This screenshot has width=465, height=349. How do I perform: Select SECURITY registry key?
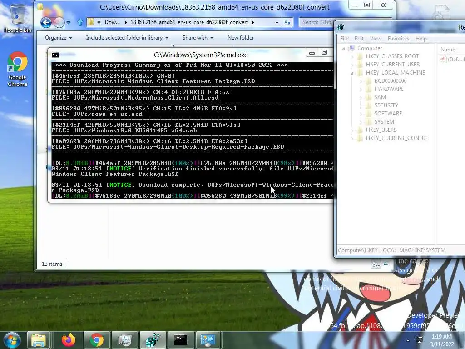tap(386, 105)
